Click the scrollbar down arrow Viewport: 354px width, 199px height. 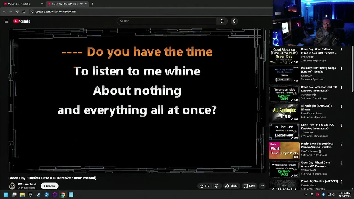click(352, 189)
